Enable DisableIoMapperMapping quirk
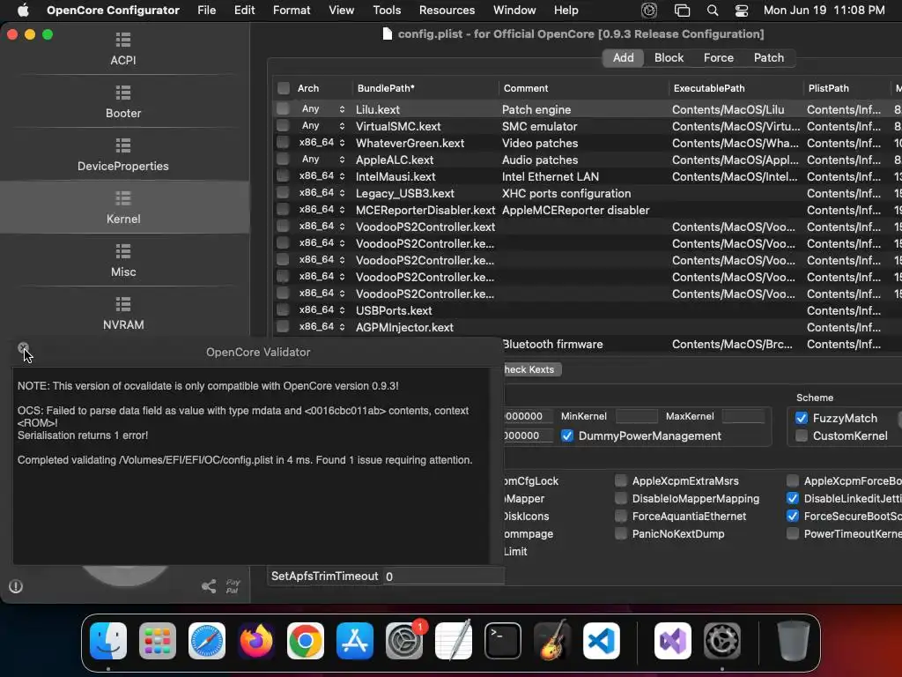The width and height of the screenshot is (902, 677). pyautogui.click(x=621, y=499)
